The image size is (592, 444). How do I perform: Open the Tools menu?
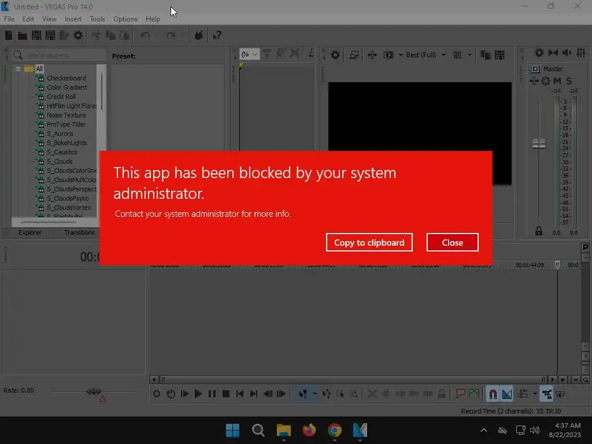[x=97, y=19]
